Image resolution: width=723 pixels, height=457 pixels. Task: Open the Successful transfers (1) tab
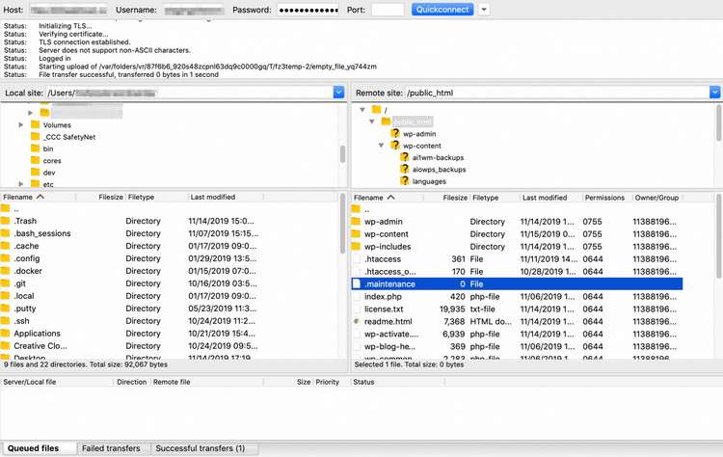(200, 448)
